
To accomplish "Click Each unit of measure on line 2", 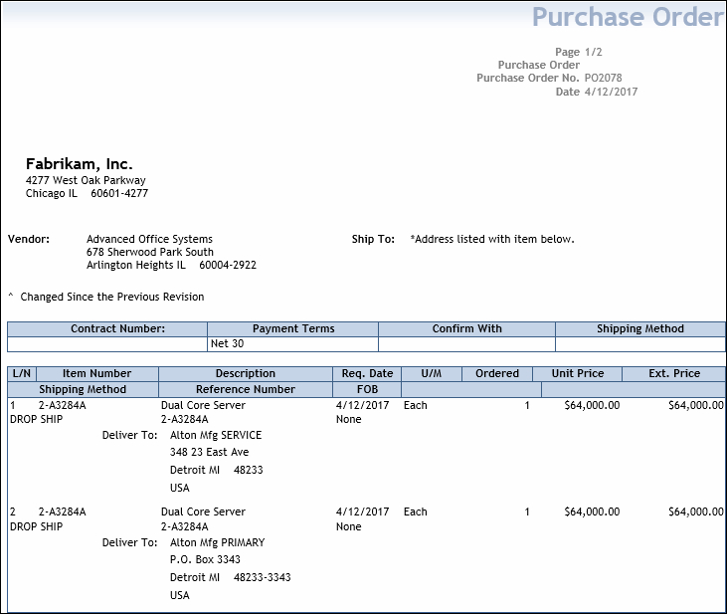I will pyautogui.click(x=416, y=512).
